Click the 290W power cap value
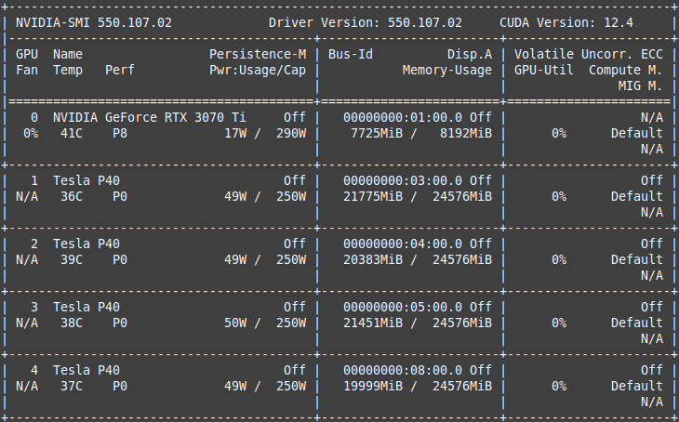Image resolution: width=679 pixels, height=422 pixels. pyautogui.click(x=291, y=133)
